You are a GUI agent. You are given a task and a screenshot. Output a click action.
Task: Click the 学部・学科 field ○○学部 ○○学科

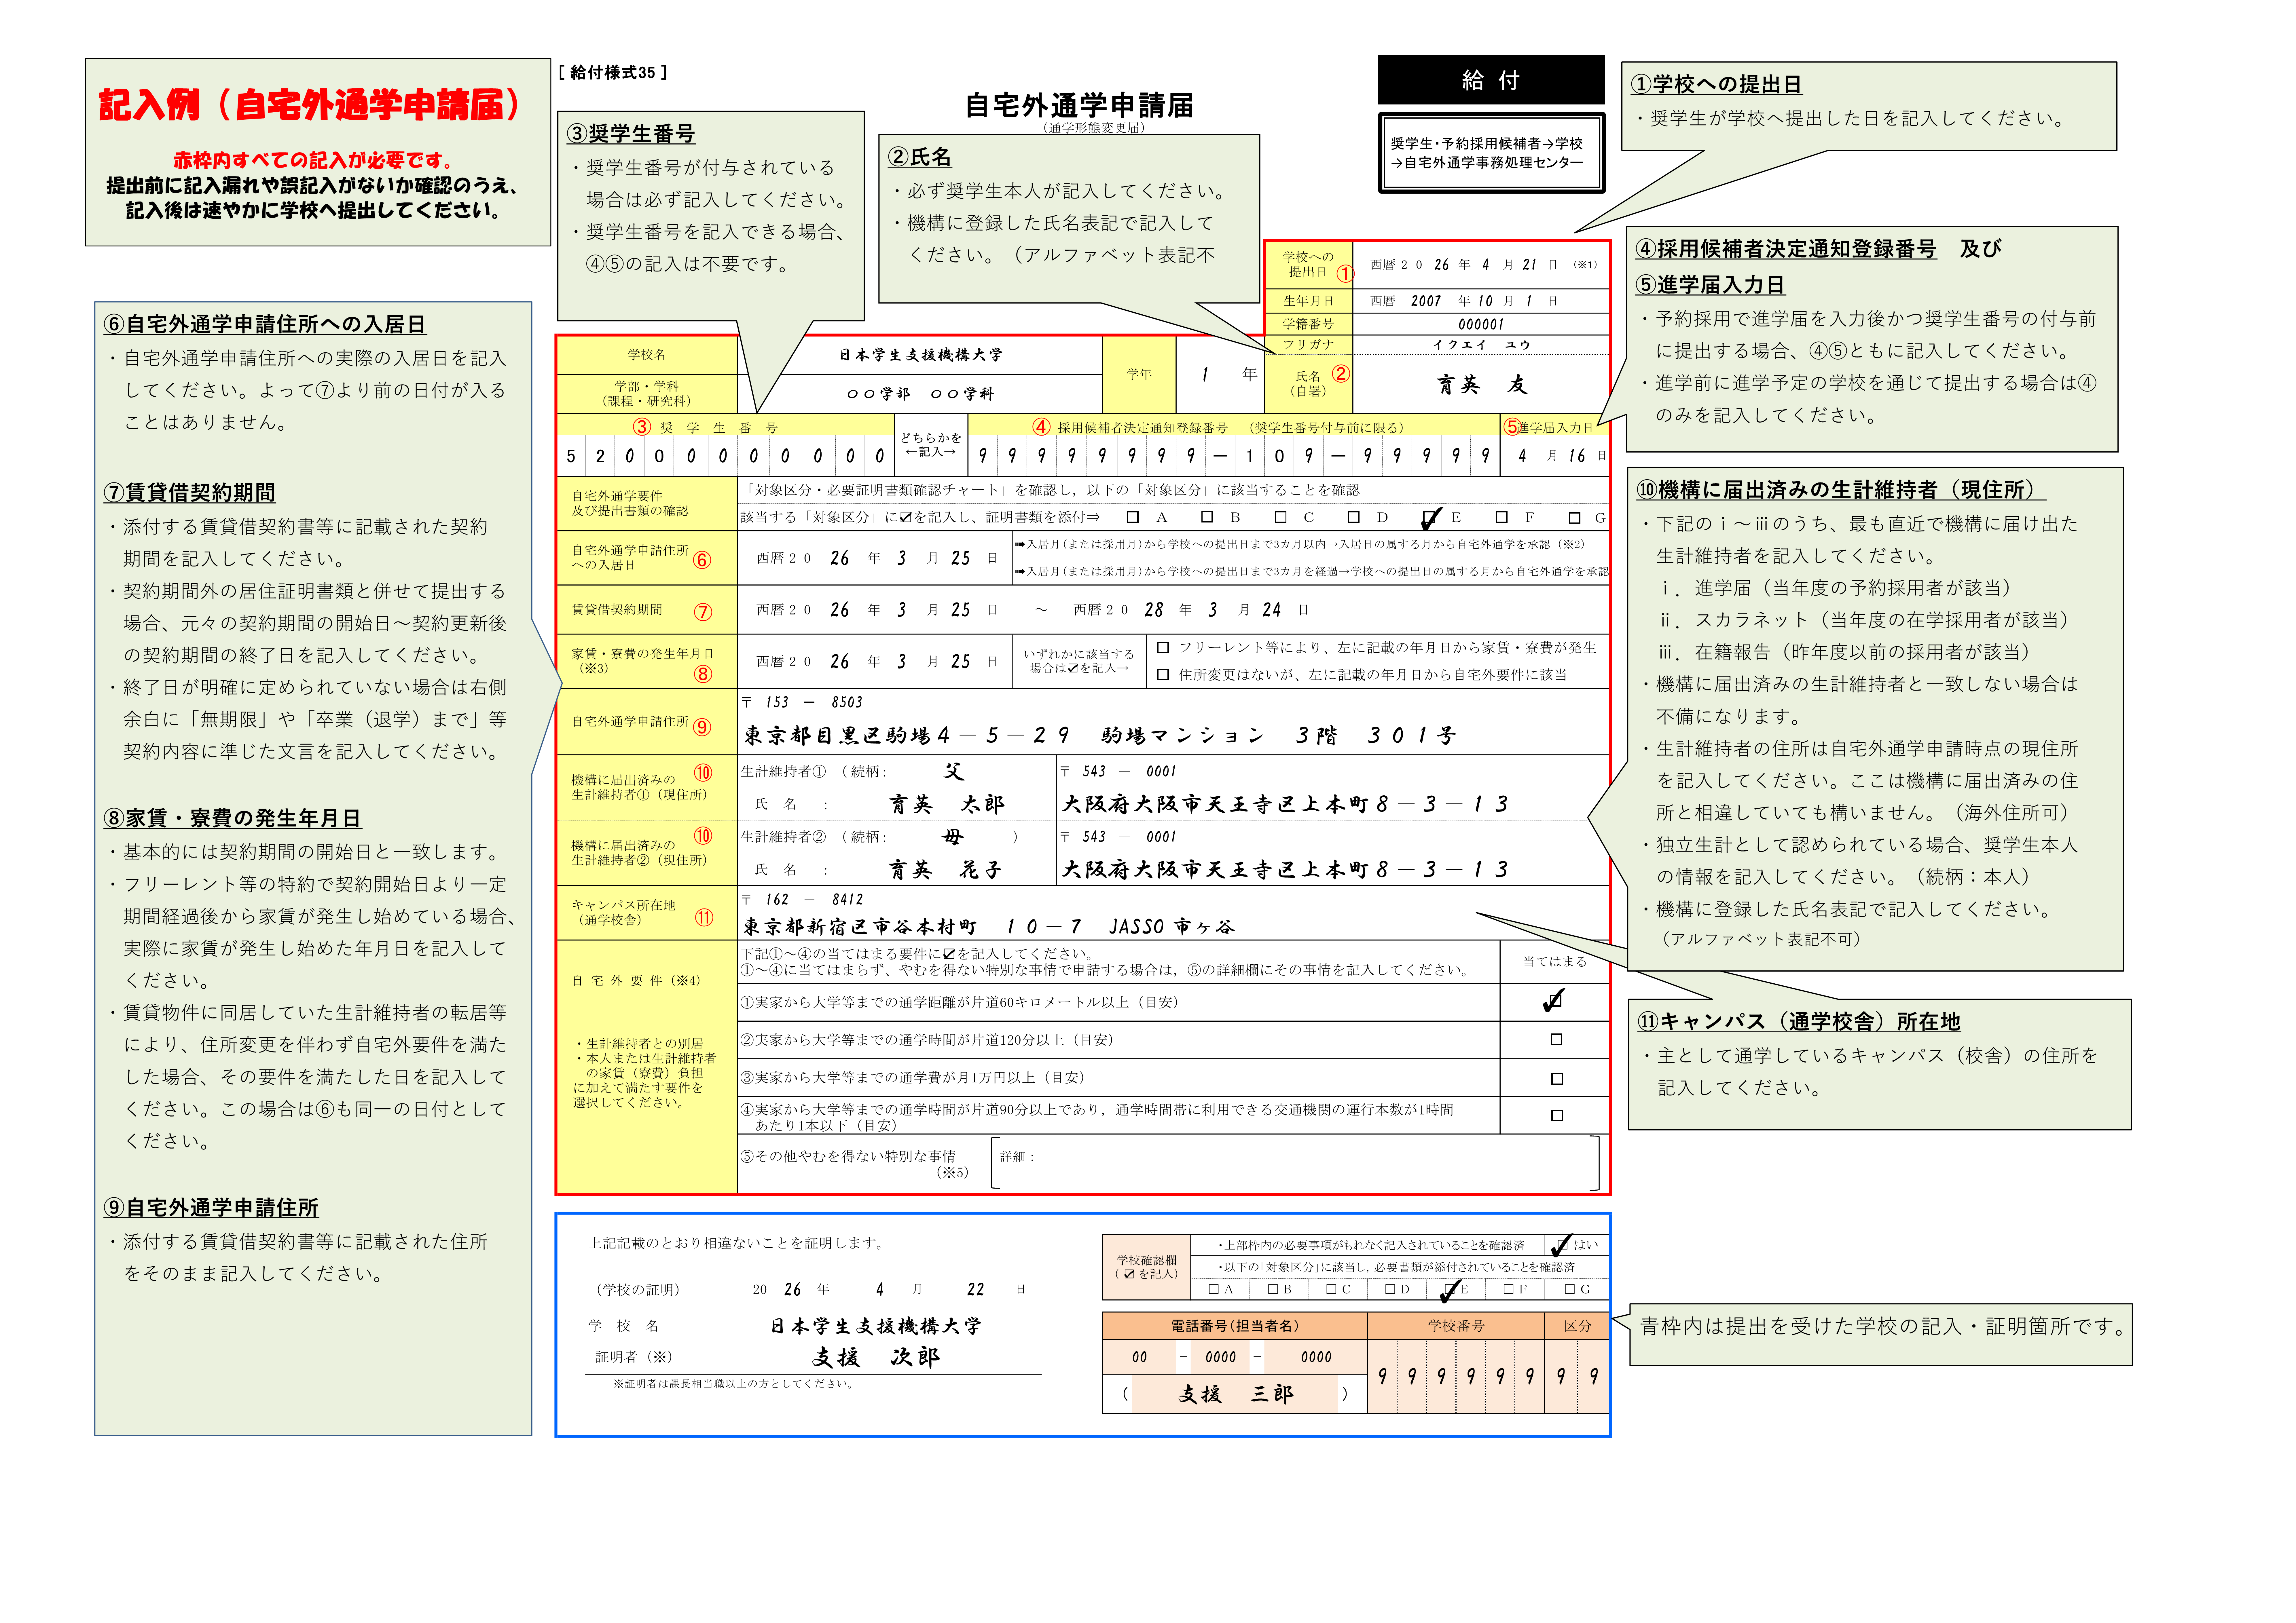point(920,394)
